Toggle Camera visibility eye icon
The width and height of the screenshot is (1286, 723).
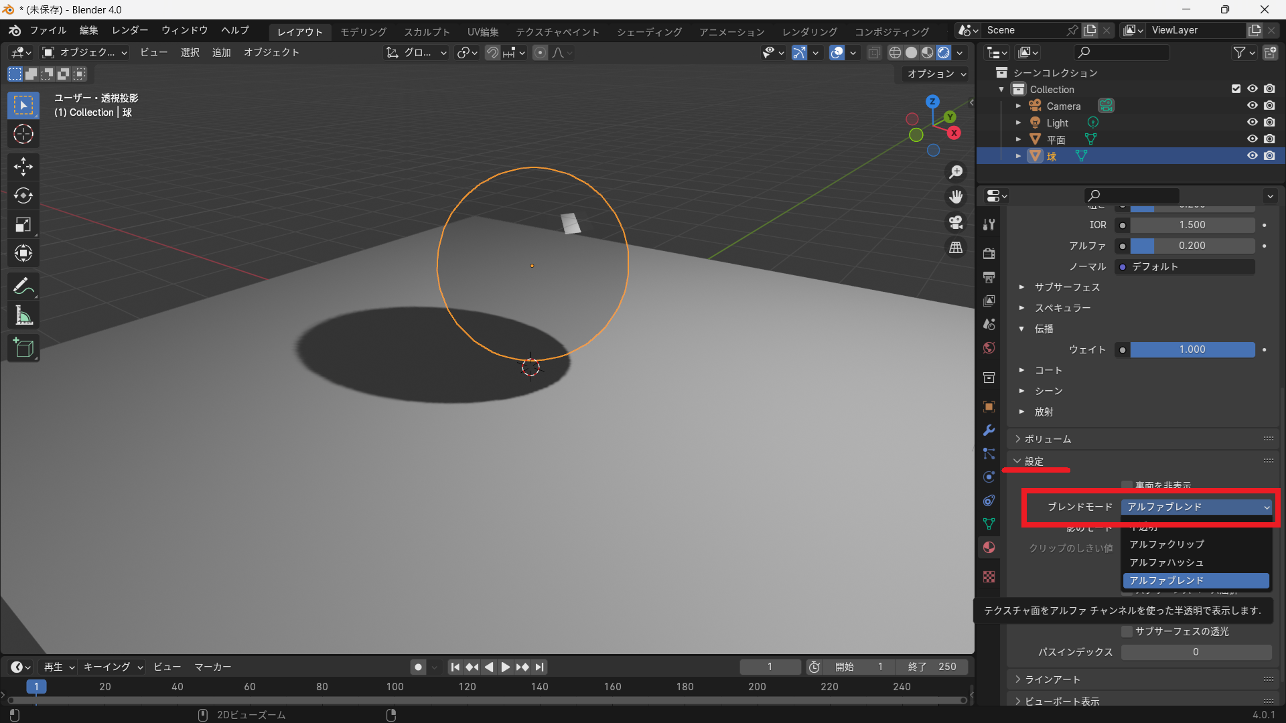coord(1252,106)
